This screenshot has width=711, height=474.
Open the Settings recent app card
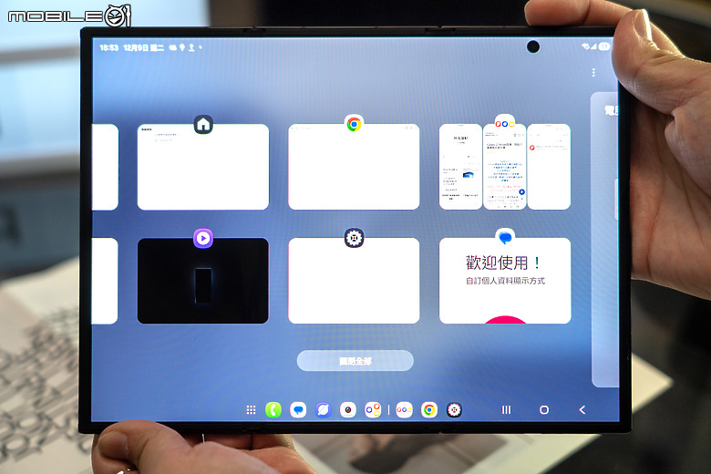(354, 281)
